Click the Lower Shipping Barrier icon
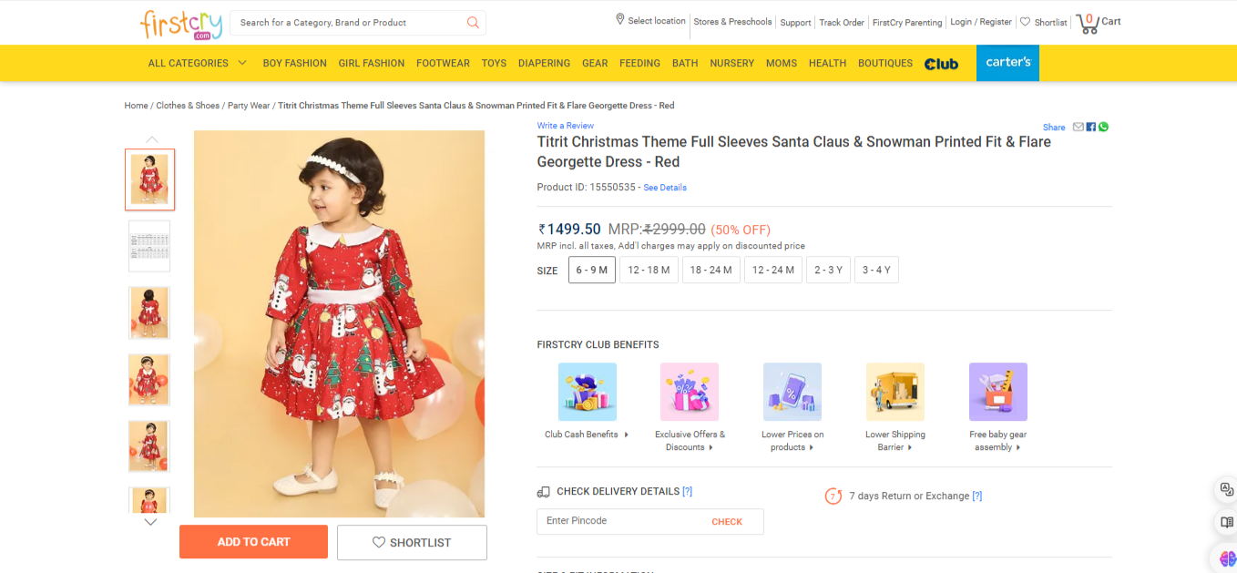Viewport: 1237px width, 573px height. [x=895, y=392]
